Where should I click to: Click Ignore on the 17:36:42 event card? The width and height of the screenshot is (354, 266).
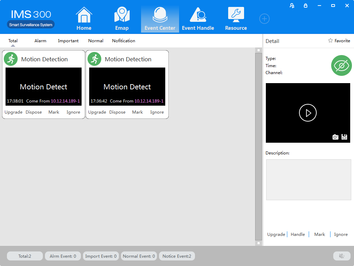(157, 112)
